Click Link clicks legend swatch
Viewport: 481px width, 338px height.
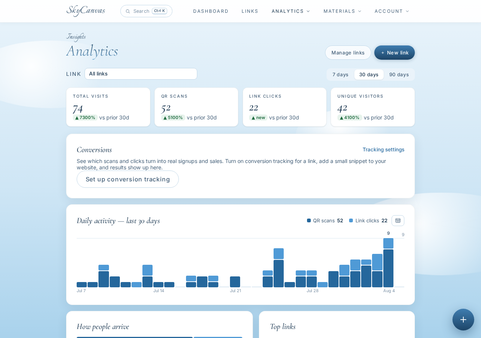pos(351,220)
